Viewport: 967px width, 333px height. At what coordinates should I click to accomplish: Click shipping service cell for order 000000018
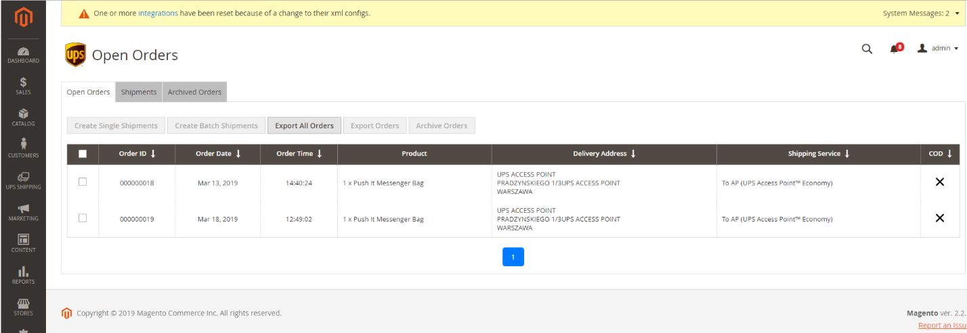pos(818,182)
